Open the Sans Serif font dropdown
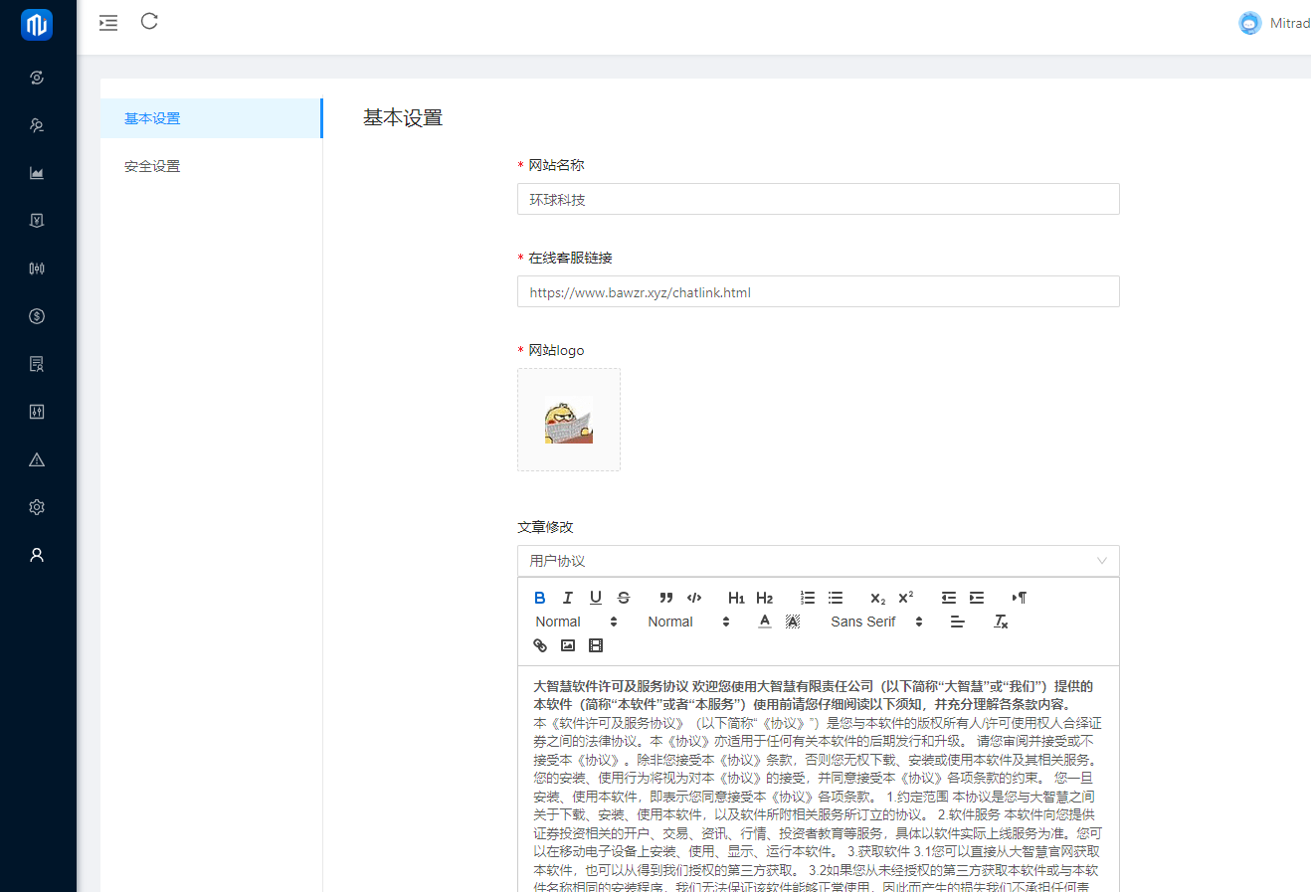This screenshot has width=1311, height=892. point(876,622)
